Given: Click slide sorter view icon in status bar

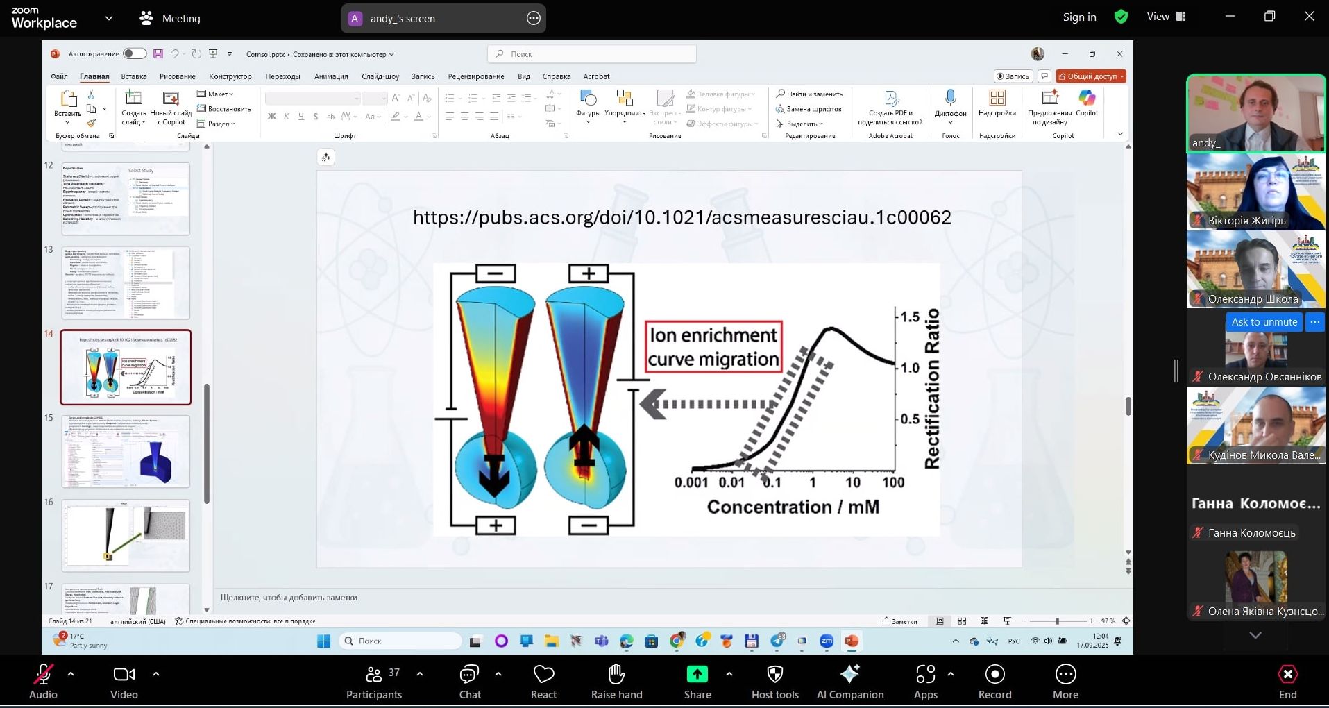Looking at the screenshot, I should click(x=962, y=621).
